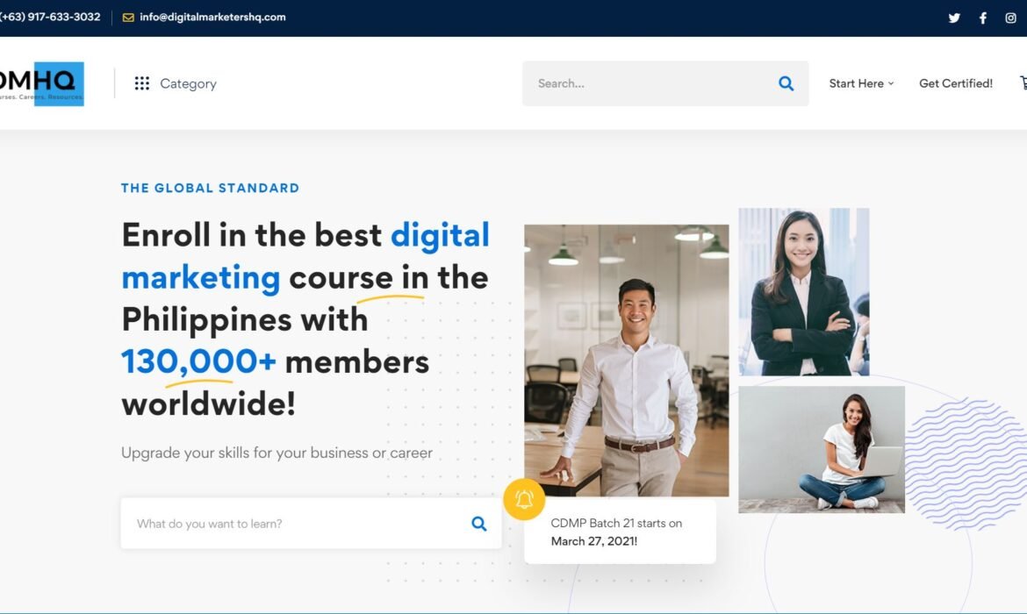Click the photo of woman in black blazer
The image size is (1027, 614).
[x=803, y=291]
